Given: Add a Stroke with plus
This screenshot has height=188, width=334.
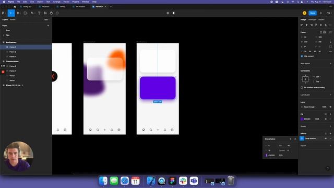Looking at the screenshot, I should click(330, 126).
